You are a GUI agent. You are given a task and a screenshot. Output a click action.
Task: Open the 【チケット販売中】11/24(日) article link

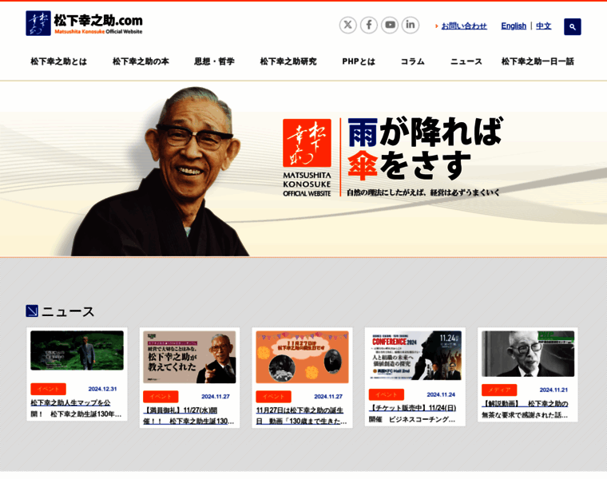pyautogui.click(x=413, y=414)
